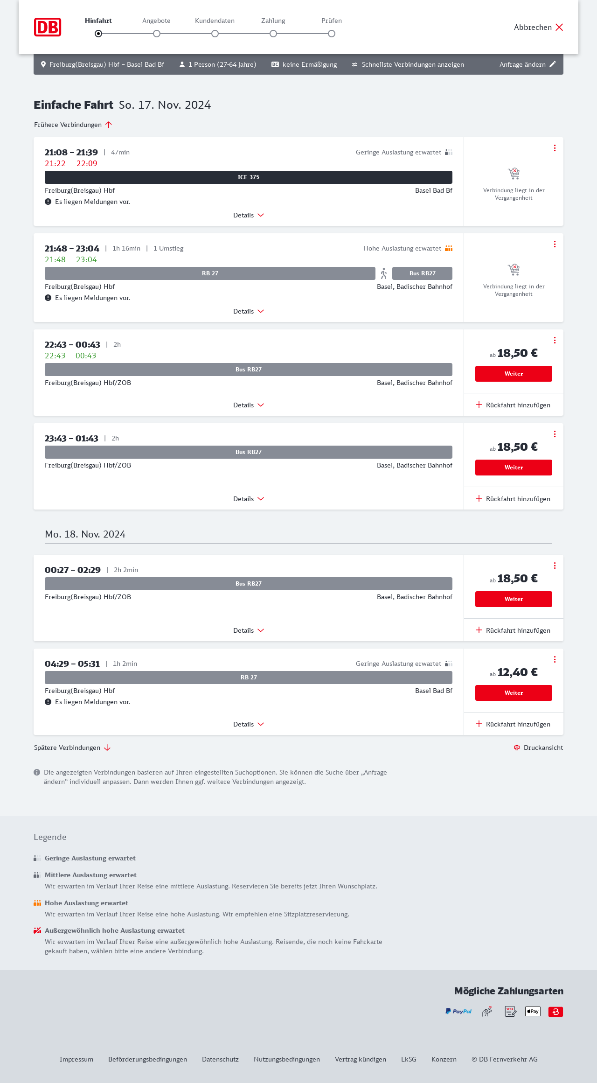This screenshot has width=597, height=1083.
Task: Open three-dot menu for ICE 375 connection
Action: (555, 148)
